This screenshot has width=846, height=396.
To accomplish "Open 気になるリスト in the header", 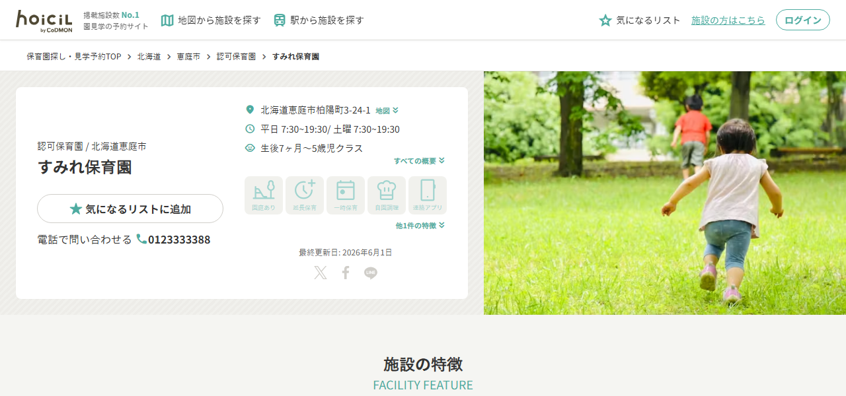I will tap(639, 20).
